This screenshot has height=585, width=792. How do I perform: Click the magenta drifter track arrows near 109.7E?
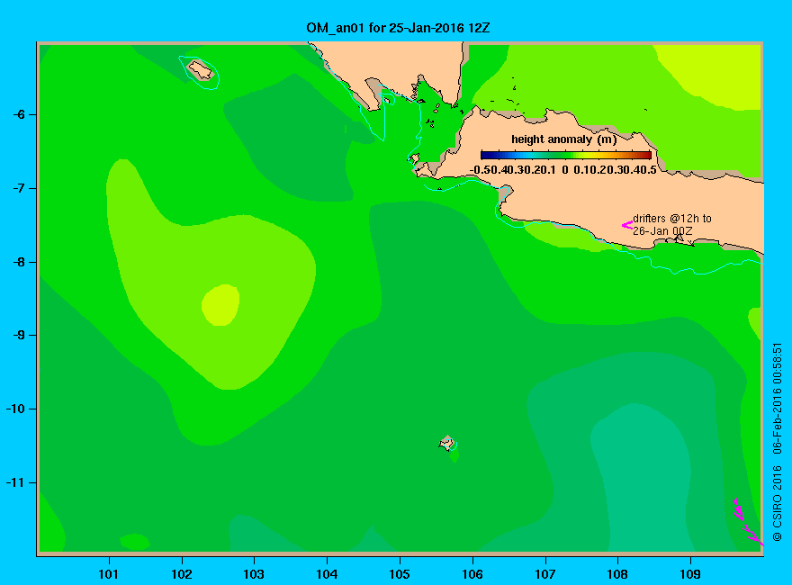[748, 522]
